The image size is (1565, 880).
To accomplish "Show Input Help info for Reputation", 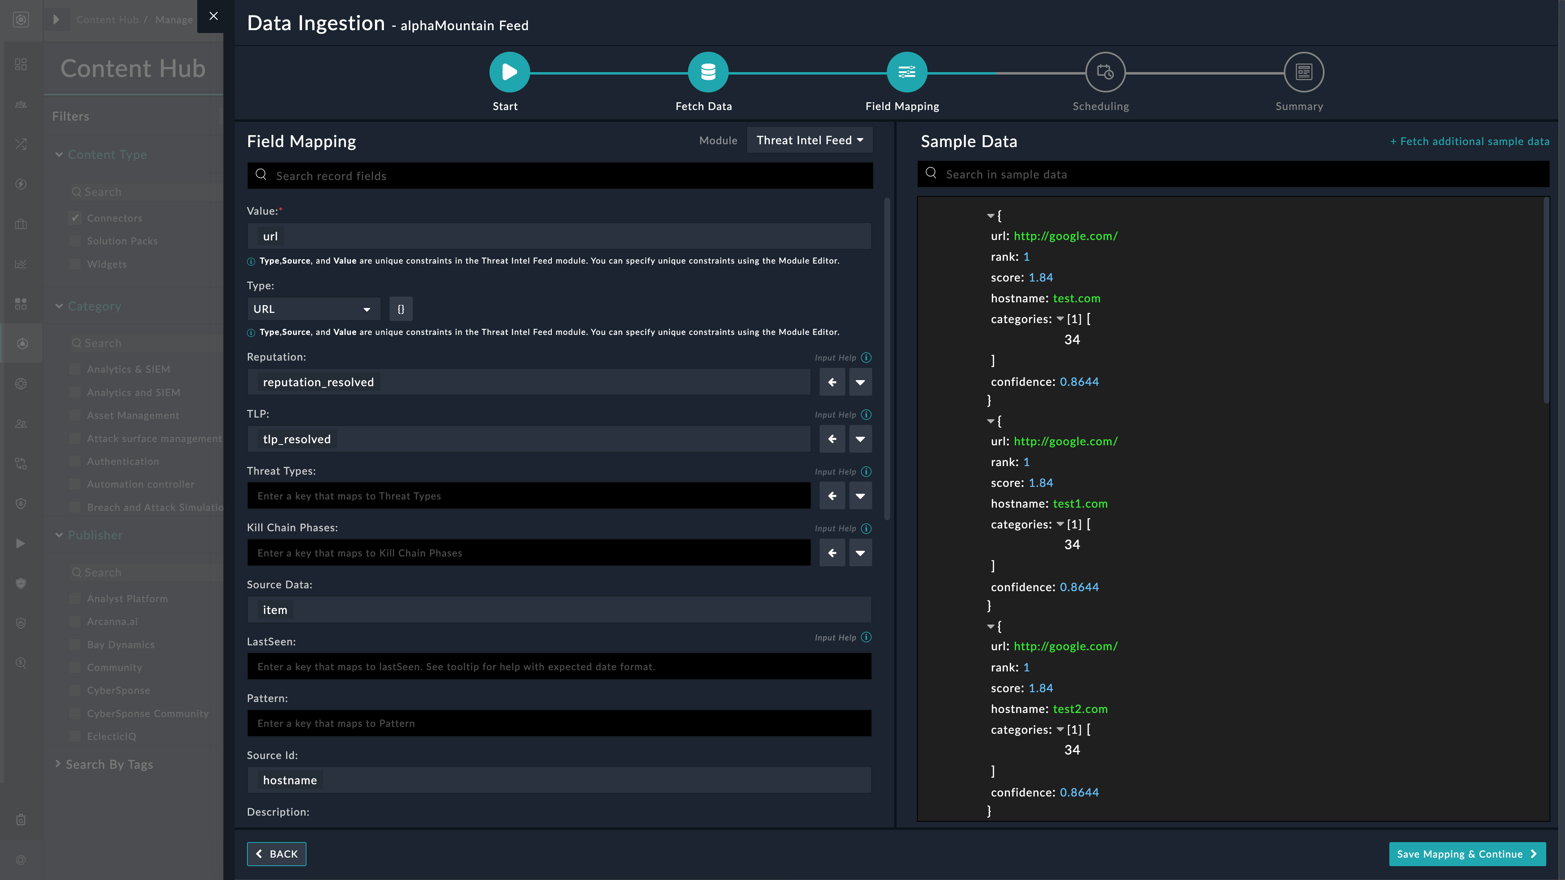I will [x=866, y=358].
